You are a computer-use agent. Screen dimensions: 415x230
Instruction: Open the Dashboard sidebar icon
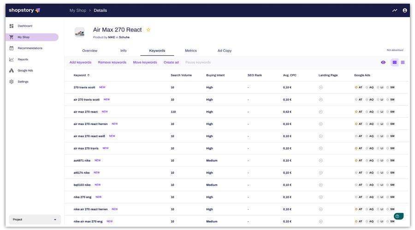tap(12, 26)
